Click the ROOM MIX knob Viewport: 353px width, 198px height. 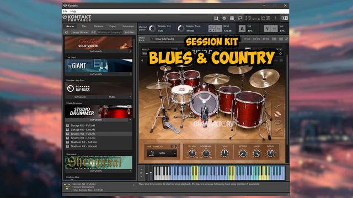click(x=206, y=153)
